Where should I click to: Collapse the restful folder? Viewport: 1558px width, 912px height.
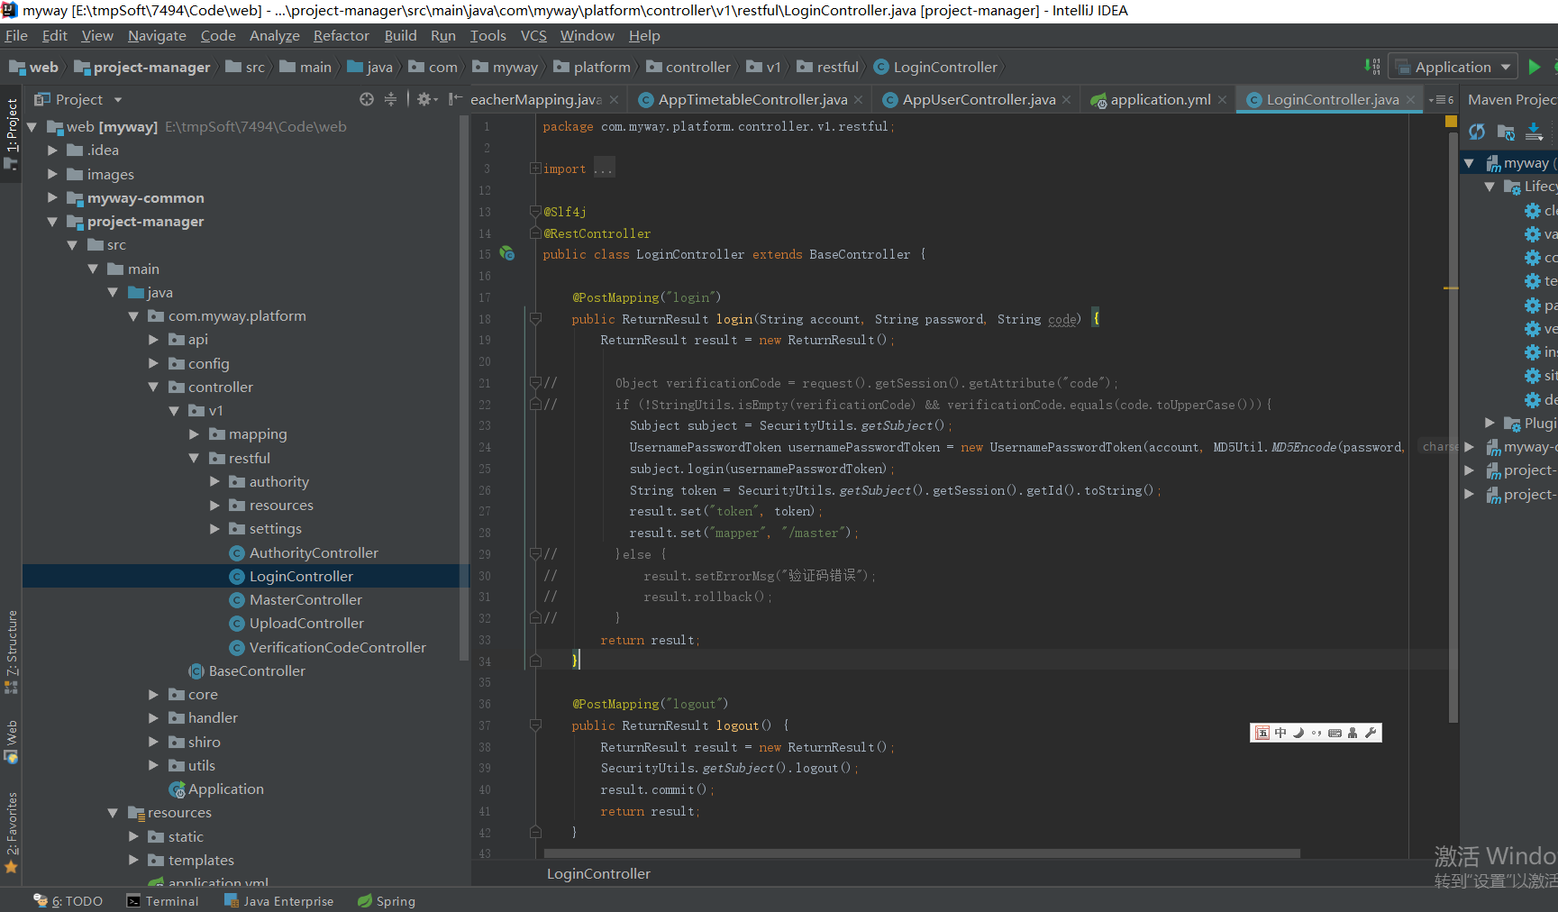[x=194, y=458]
